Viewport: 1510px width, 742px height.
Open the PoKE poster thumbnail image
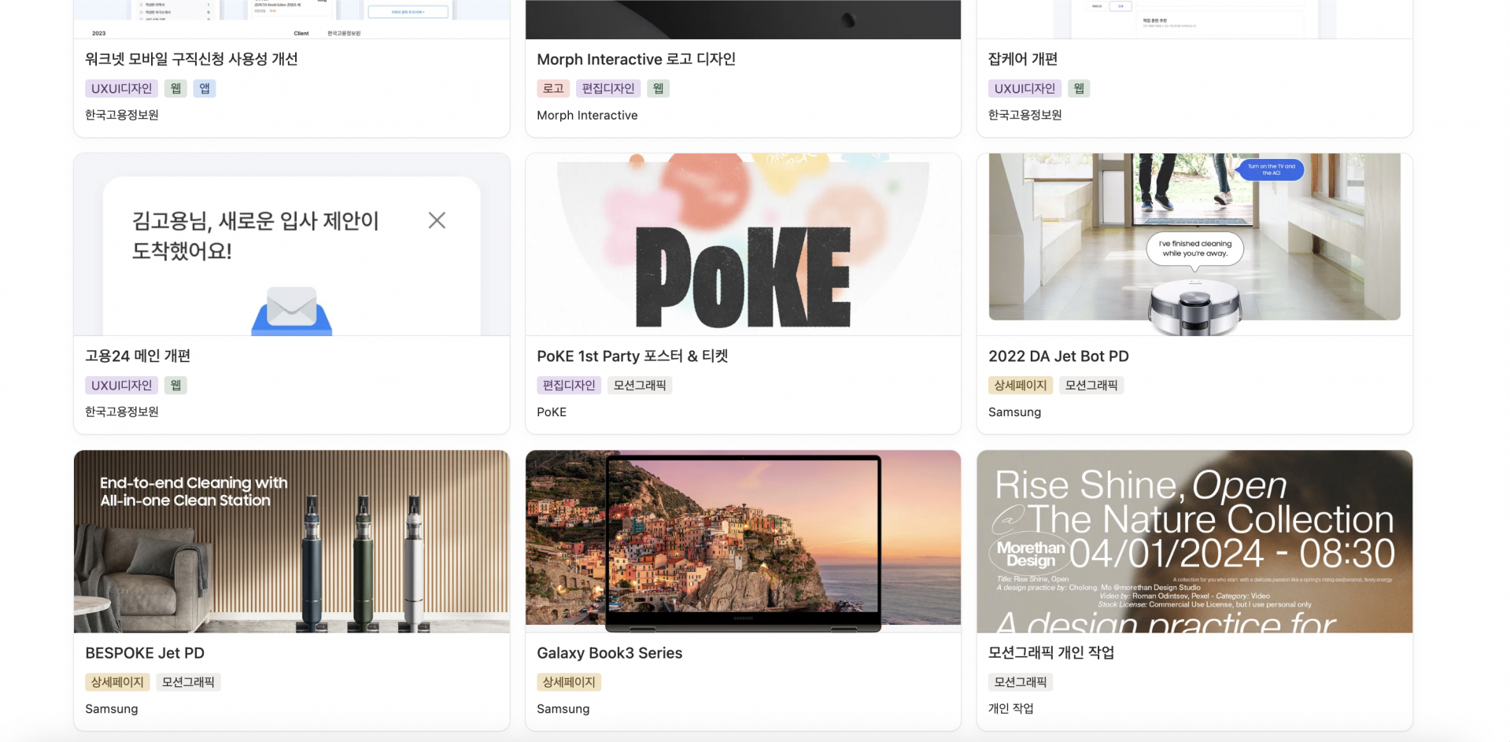743,245
